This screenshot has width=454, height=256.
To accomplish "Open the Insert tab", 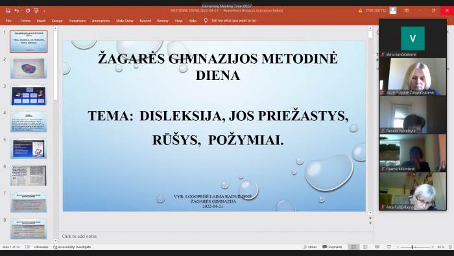I will (x=41, y=21).
